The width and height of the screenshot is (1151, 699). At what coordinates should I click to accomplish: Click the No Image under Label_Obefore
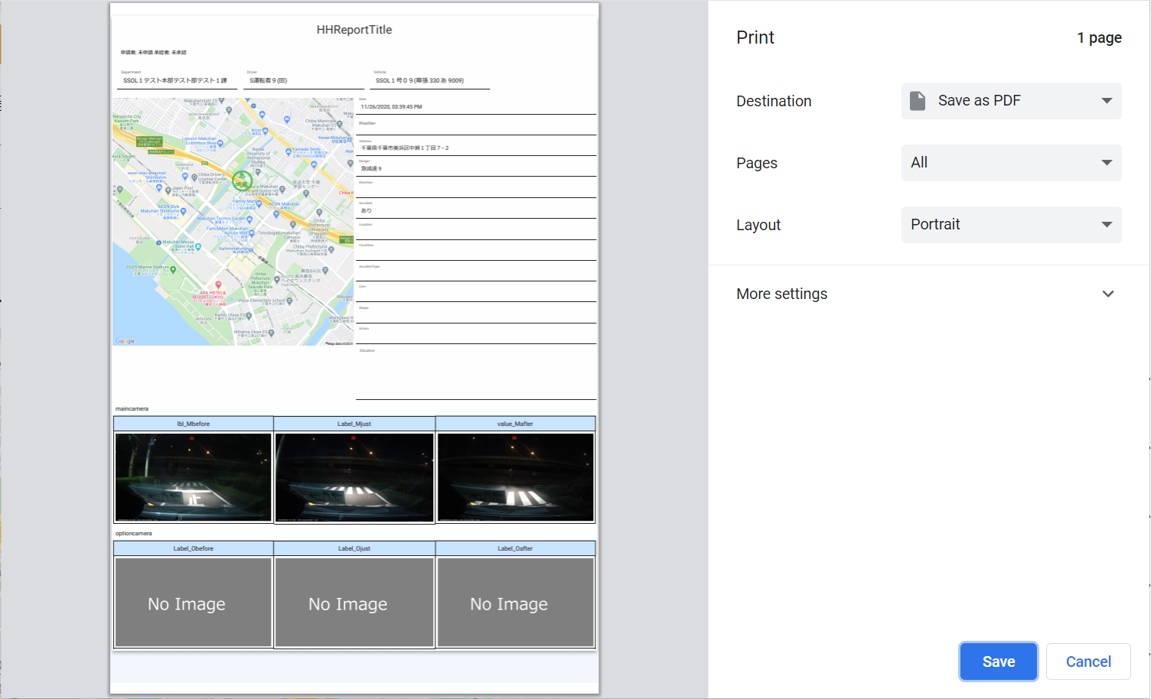pyautogui.click(x=193, y=603)
